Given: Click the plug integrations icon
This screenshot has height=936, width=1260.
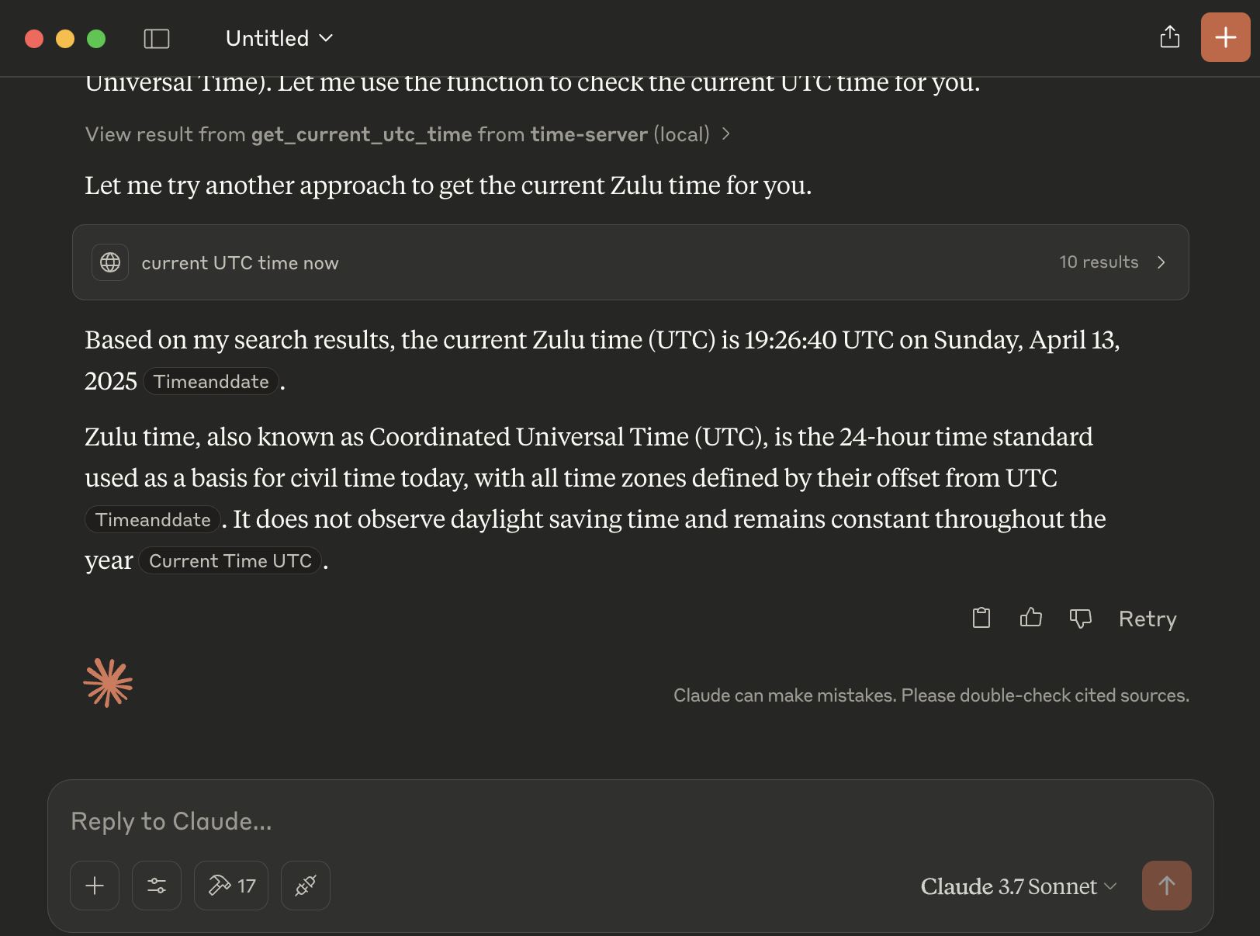Looking at the screenshot, I should (306, 886).
